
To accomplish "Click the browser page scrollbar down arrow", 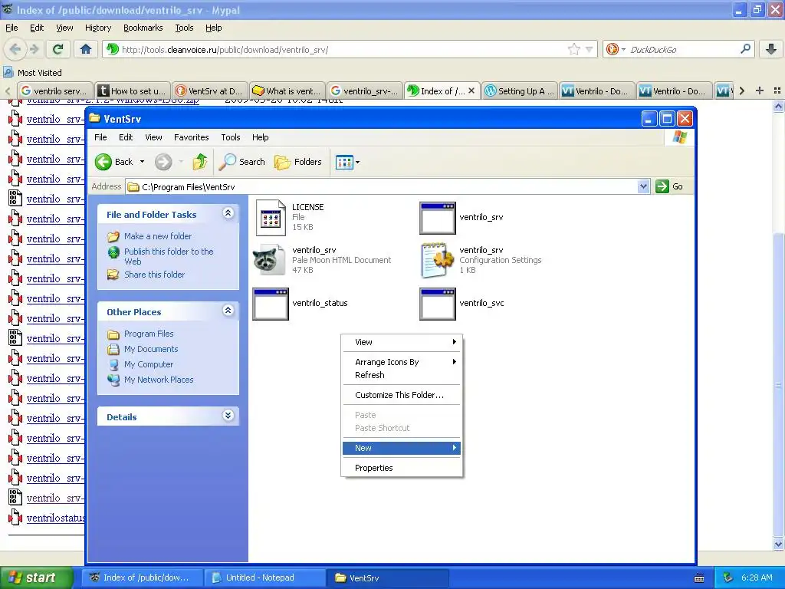I will [778, 544].
